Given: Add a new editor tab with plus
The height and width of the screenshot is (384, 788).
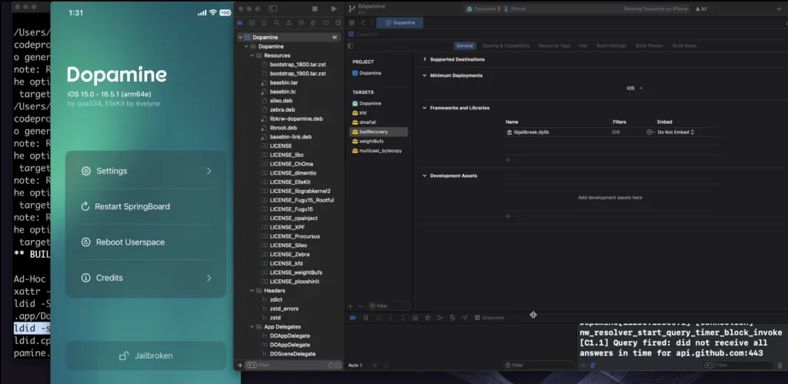Looking at the screenshot, I should coord(779,9).
